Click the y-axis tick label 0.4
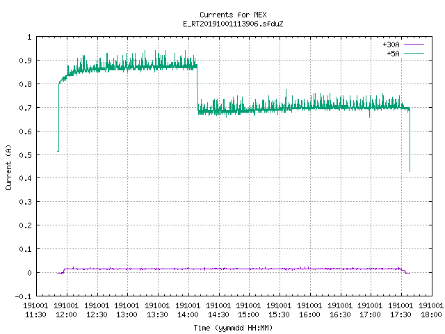Viewport: 445px width, 334px height. pos(25,178)
